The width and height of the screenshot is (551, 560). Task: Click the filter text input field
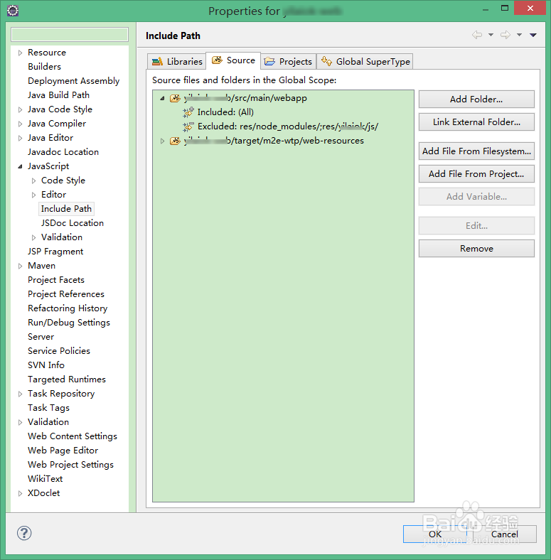point(70,35)
